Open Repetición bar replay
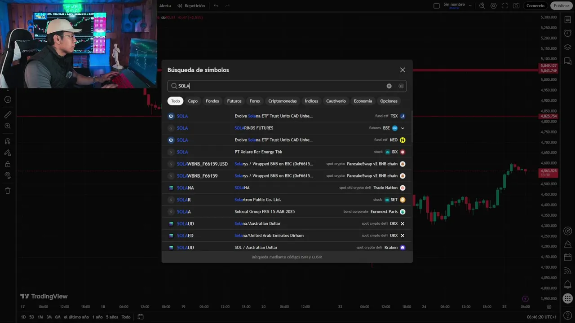This screenshot has height=323, width=575. tap(191, 6)
